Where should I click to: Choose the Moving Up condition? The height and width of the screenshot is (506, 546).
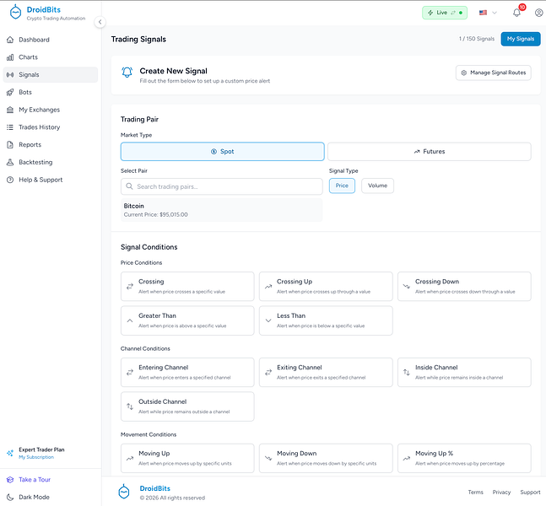click(x=187, y=458)
